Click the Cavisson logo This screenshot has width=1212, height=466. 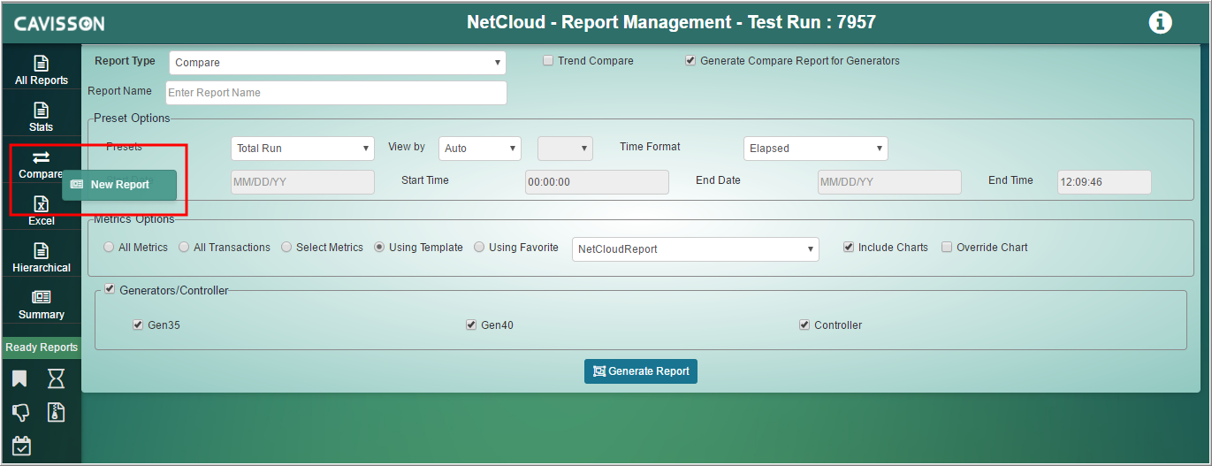[59, 24]
